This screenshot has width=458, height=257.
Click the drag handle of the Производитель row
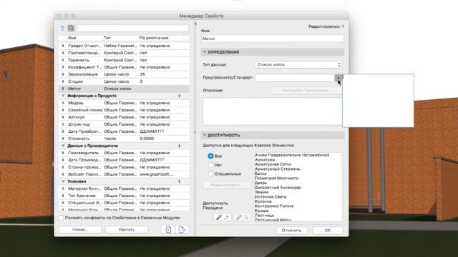63,153
